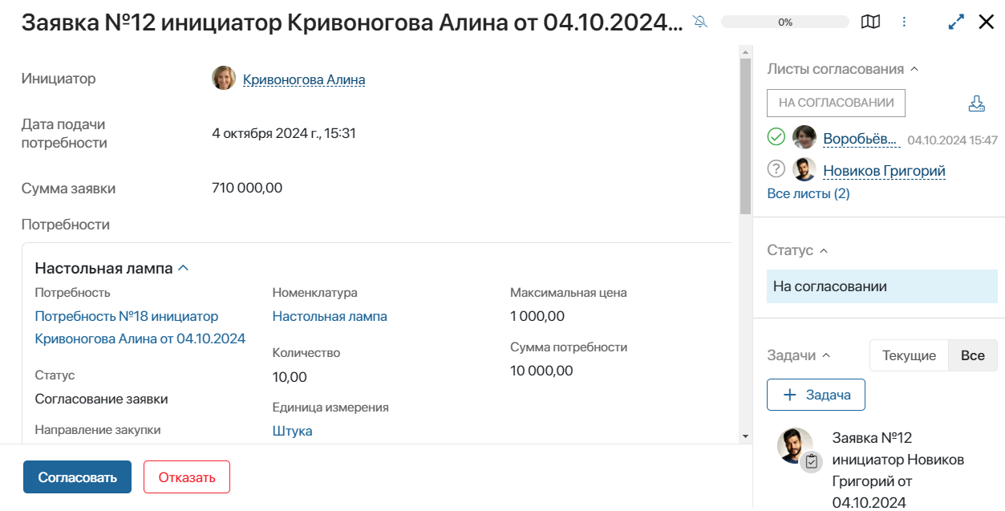Collapse the Листы согласования section
This screenshot has width=1005, height=511.
click(x=913, y=69)
